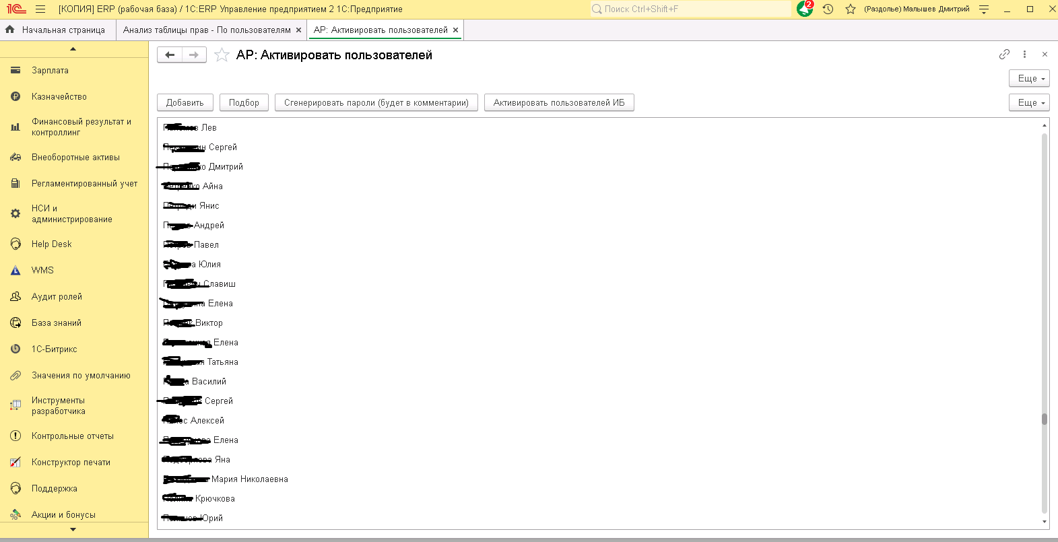Select the row ending with Василий
This screenshot has width=1058, height=542.
point(599,381)
